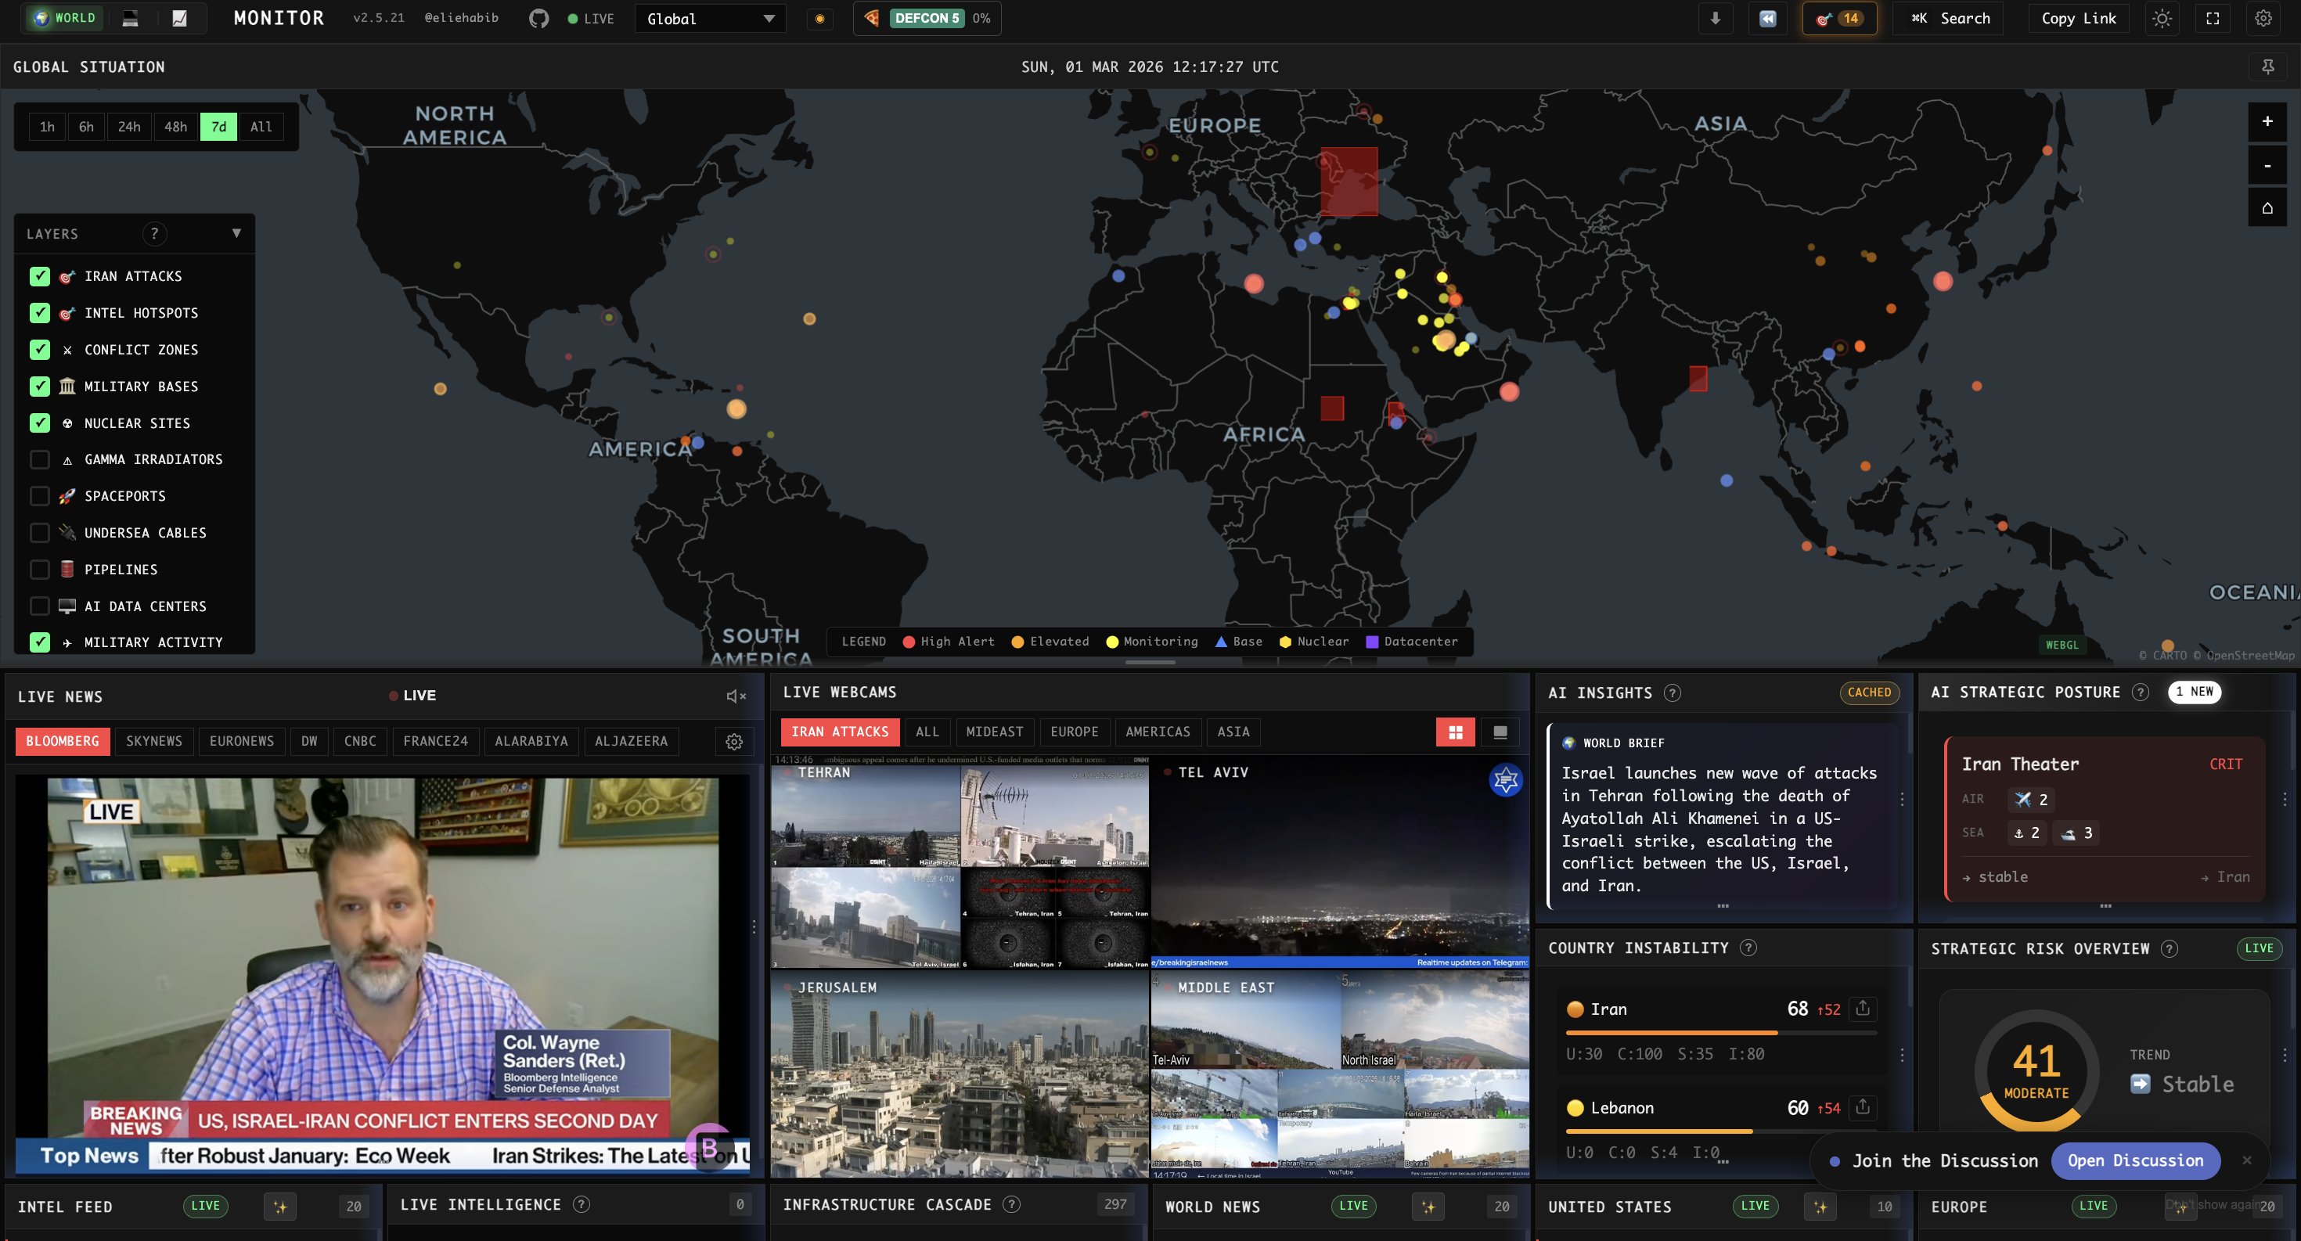
Task: Select the Mideast webcams tab
Action: point(993,732)
